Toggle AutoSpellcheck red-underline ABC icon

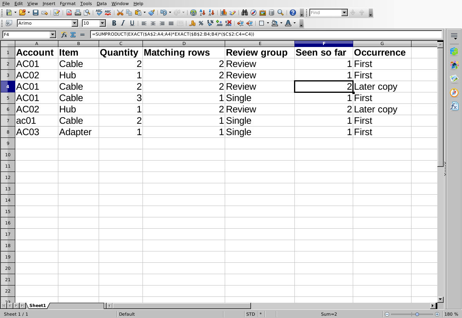pyautogui.click(x=108, y=13)
